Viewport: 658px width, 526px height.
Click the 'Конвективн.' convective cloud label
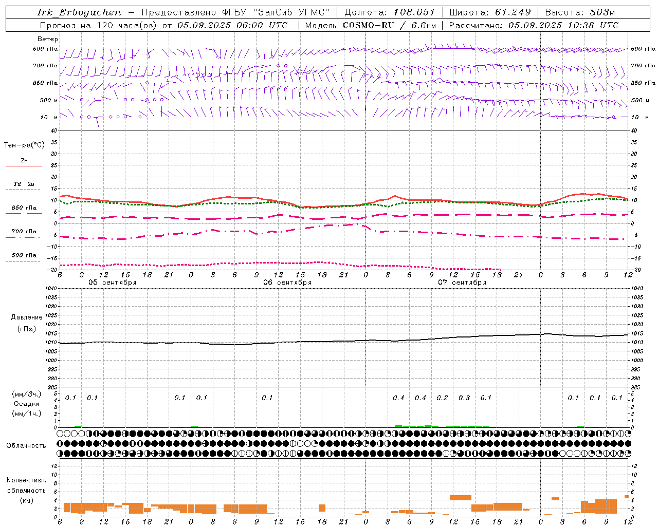tap(27, 480)
